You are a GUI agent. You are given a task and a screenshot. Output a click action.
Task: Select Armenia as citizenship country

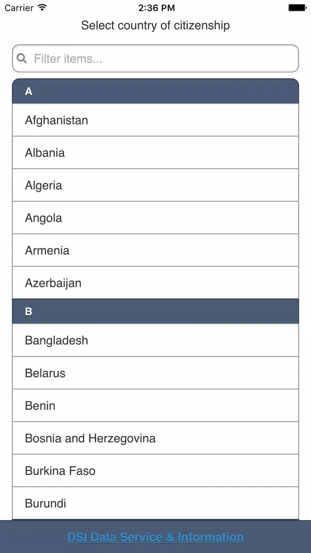(156, 250)
